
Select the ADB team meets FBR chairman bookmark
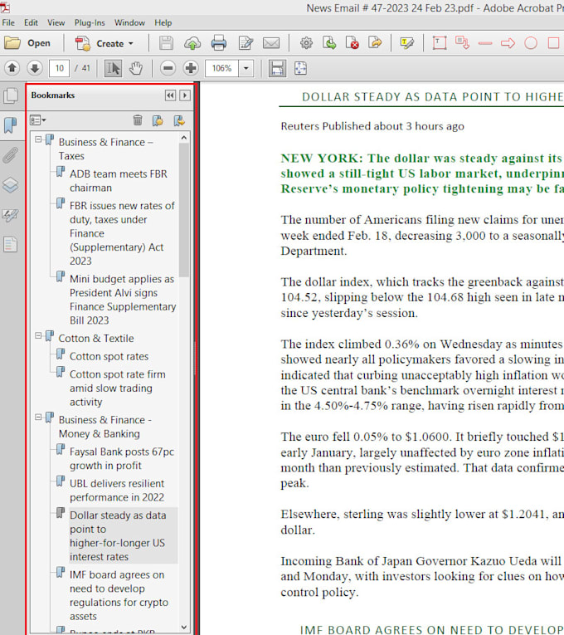point(118,181)
